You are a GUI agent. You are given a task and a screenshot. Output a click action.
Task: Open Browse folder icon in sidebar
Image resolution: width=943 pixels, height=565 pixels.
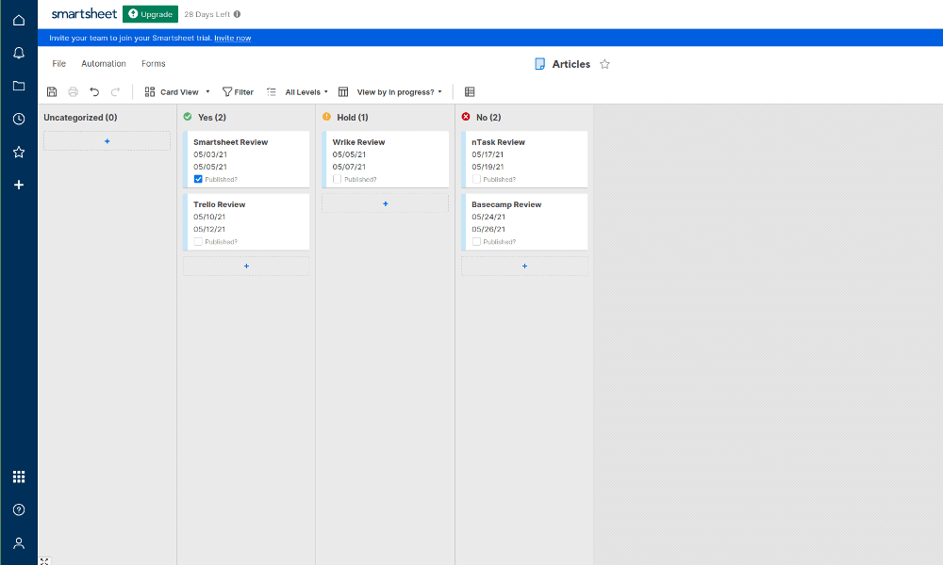tap(19, 86)
